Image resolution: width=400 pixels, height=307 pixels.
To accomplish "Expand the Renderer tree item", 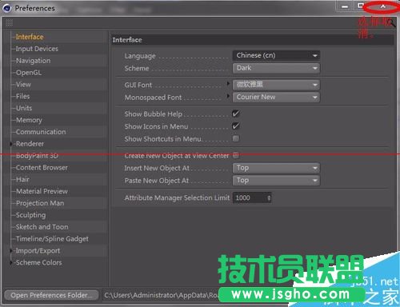I will [11, 144].
